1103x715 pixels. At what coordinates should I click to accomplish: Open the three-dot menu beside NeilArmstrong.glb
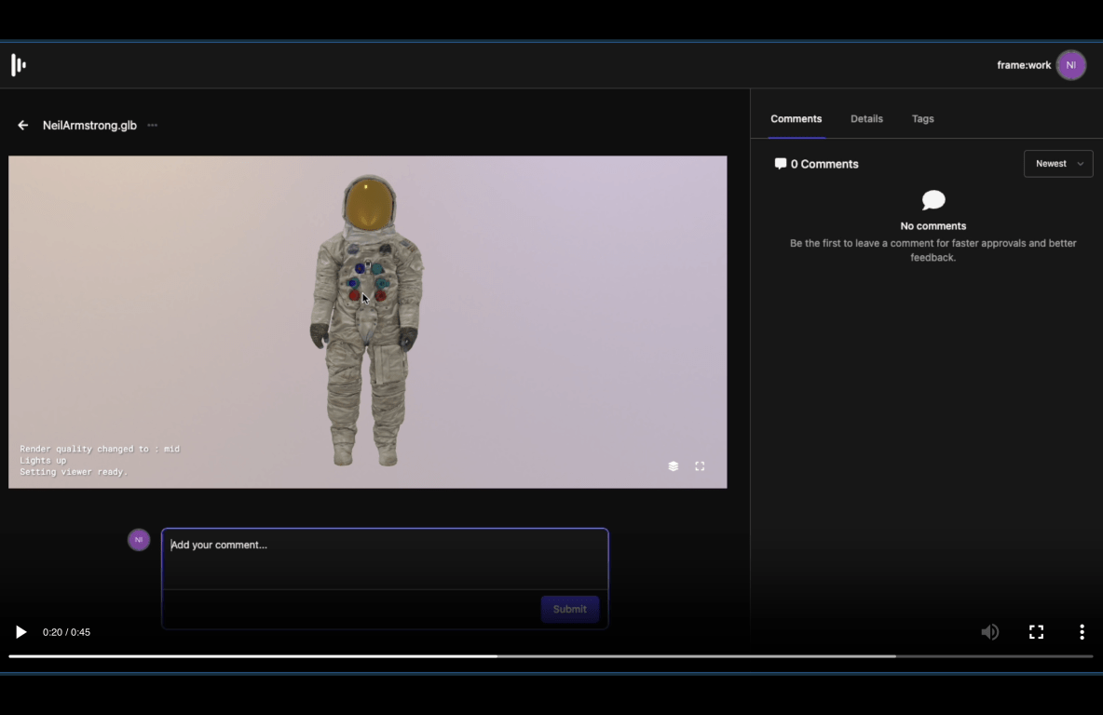point(153,126)
